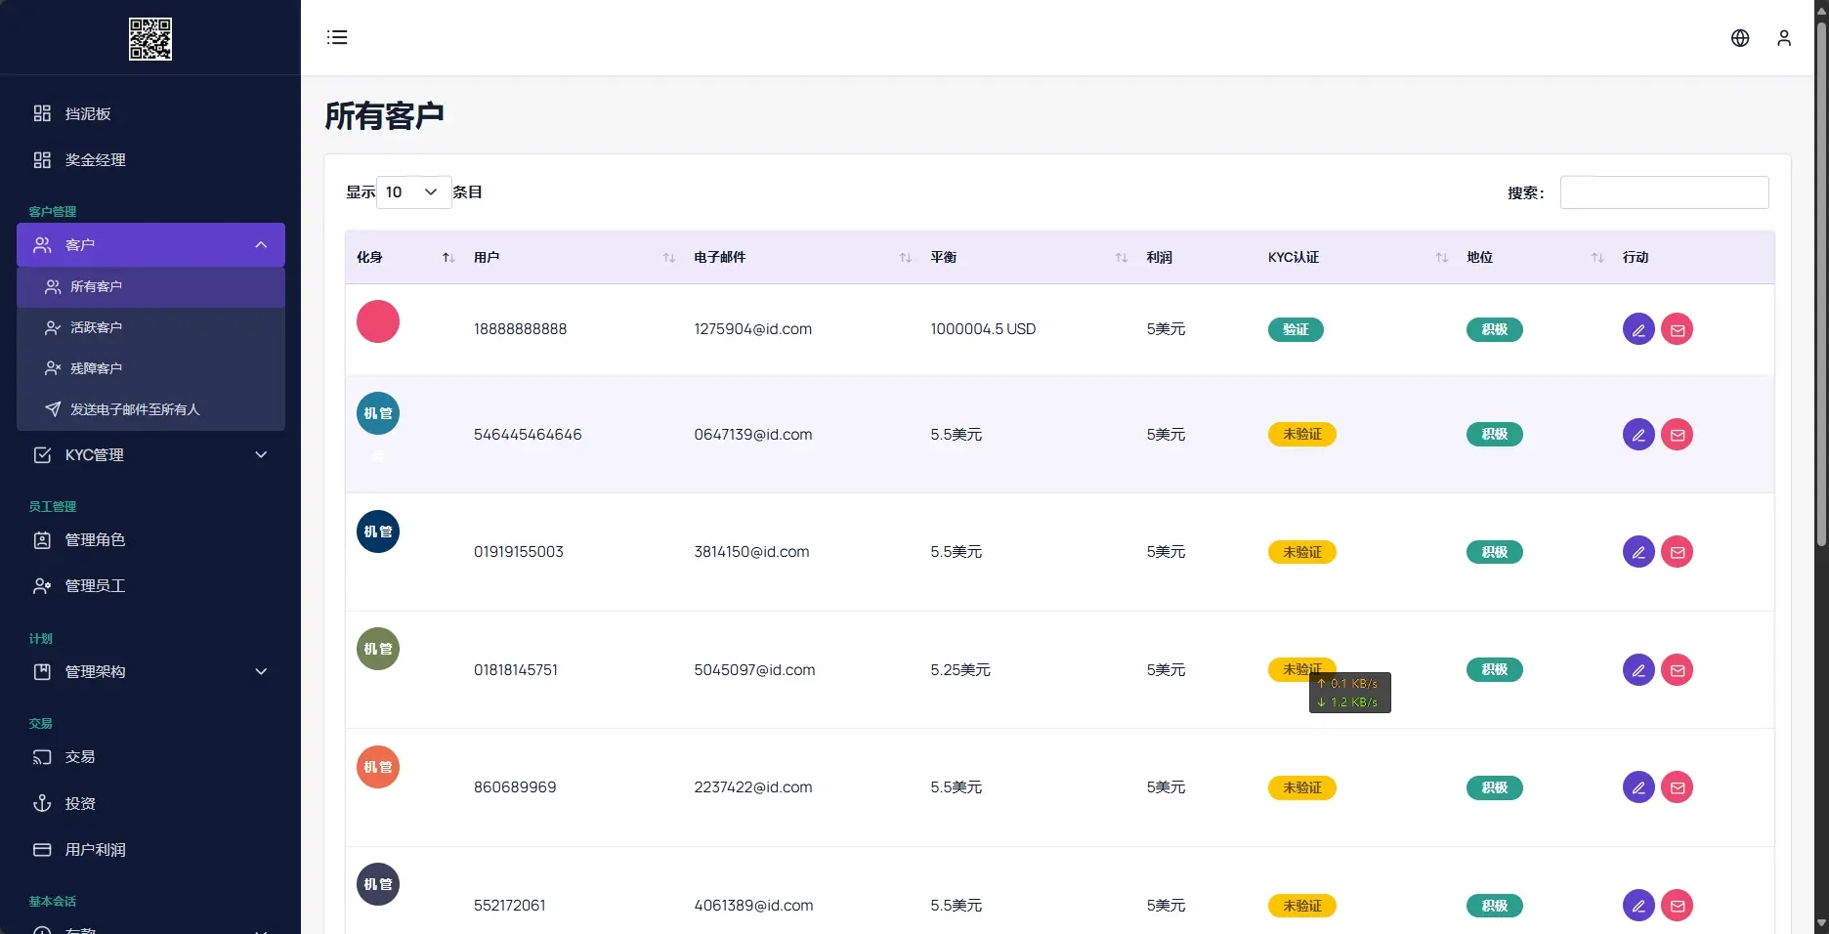Open 活跃客户 in the sidebar
This screenshot has height=934, width=1829.
click(96, 328)
